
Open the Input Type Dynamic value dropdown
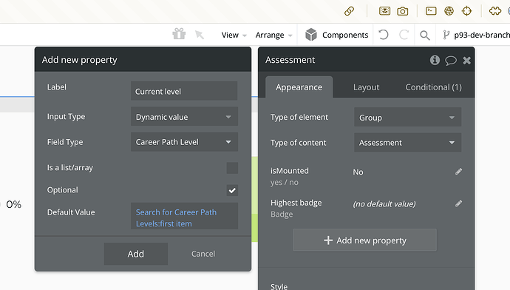click(185, 117)
